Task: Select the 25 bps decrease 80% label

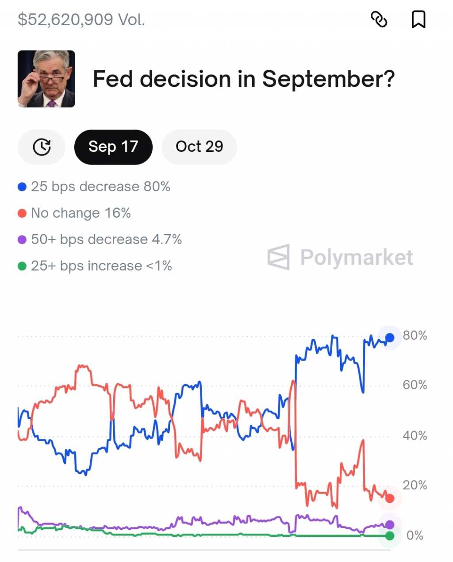Action: (x=100, y=187)
